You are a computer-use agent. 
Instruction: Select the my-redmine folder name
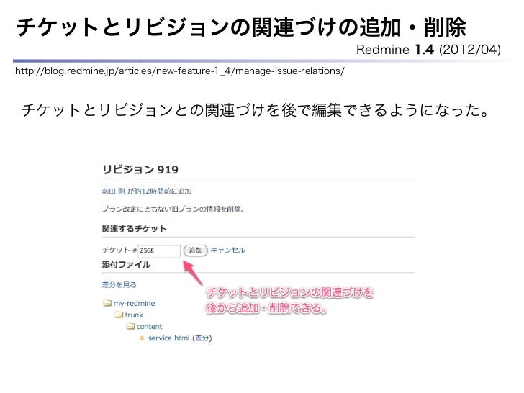click(x=134, y=304)
